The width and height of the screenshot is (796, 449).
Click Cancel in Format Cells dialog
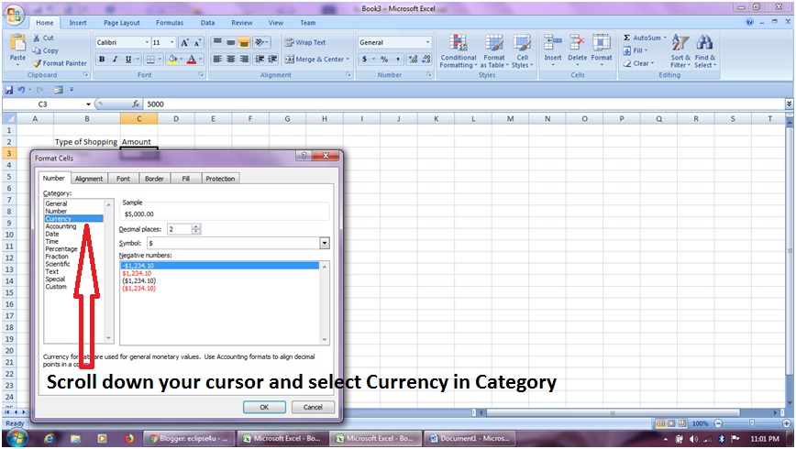coord(314,407)
